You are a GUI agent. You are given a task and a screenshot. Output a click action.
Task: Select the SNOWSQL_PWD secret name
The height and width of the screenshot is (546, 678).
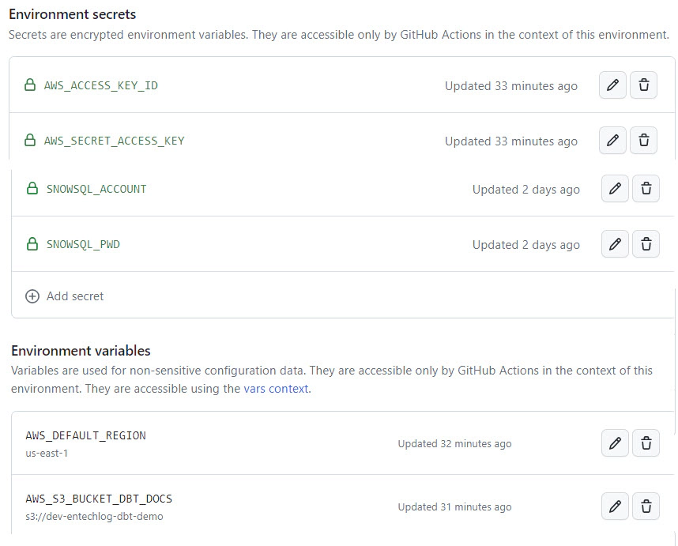click(83, 244)
